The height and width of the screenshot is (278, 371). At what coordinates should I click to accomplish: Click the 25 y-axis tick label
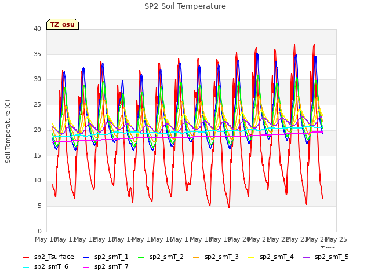click(x=37, y=104)
